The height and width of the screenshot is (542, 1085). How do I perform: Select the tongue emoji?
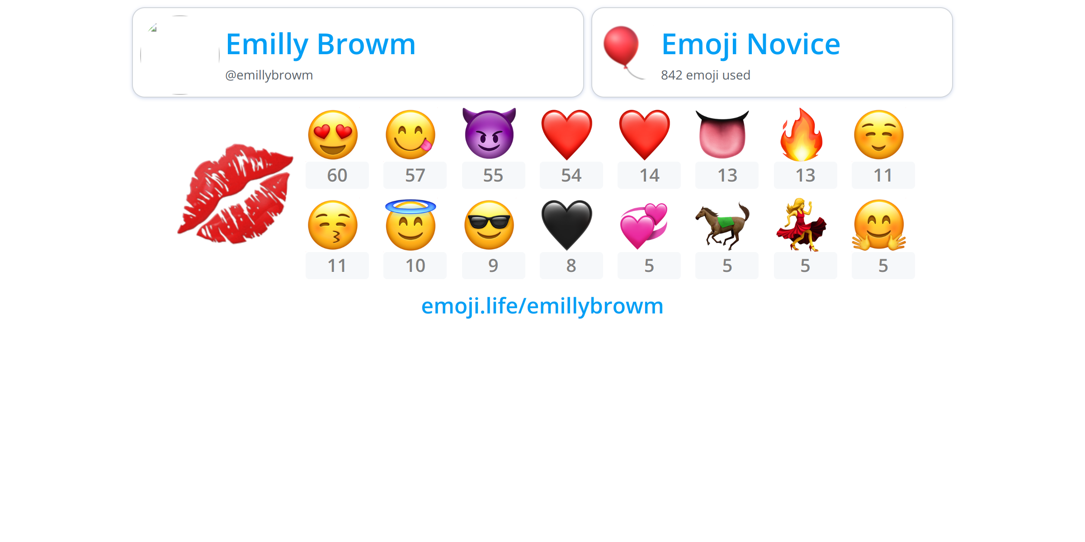coord(722,135)
